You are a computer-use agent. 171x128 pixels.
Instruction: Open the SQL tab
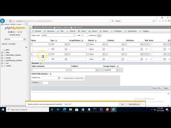[61, 31]
